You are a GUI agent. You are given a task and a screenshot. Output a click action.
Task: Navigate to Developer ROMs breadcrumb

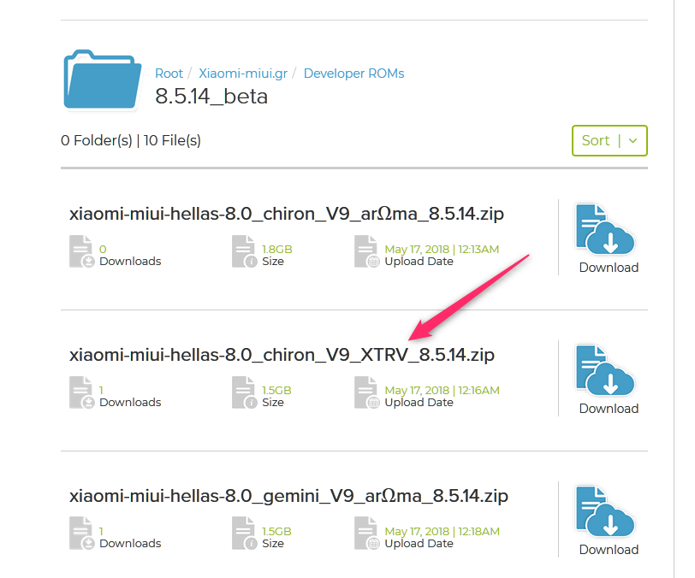tap(353, 74)
